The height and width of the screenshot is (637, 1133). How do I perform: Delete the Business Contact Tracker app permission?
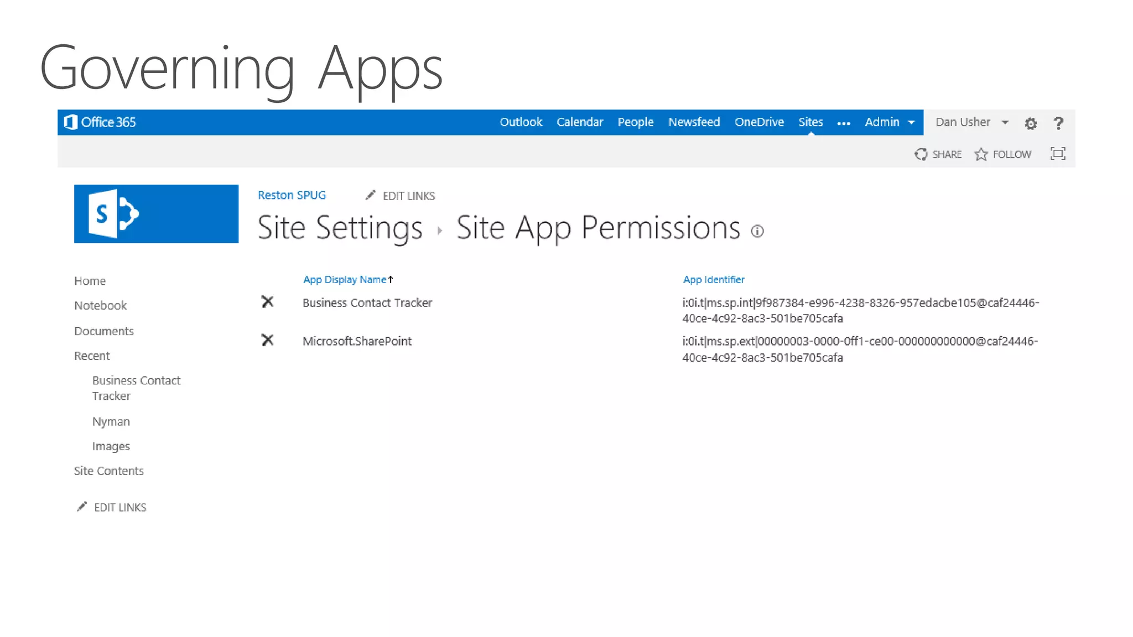tap(267, 302)
